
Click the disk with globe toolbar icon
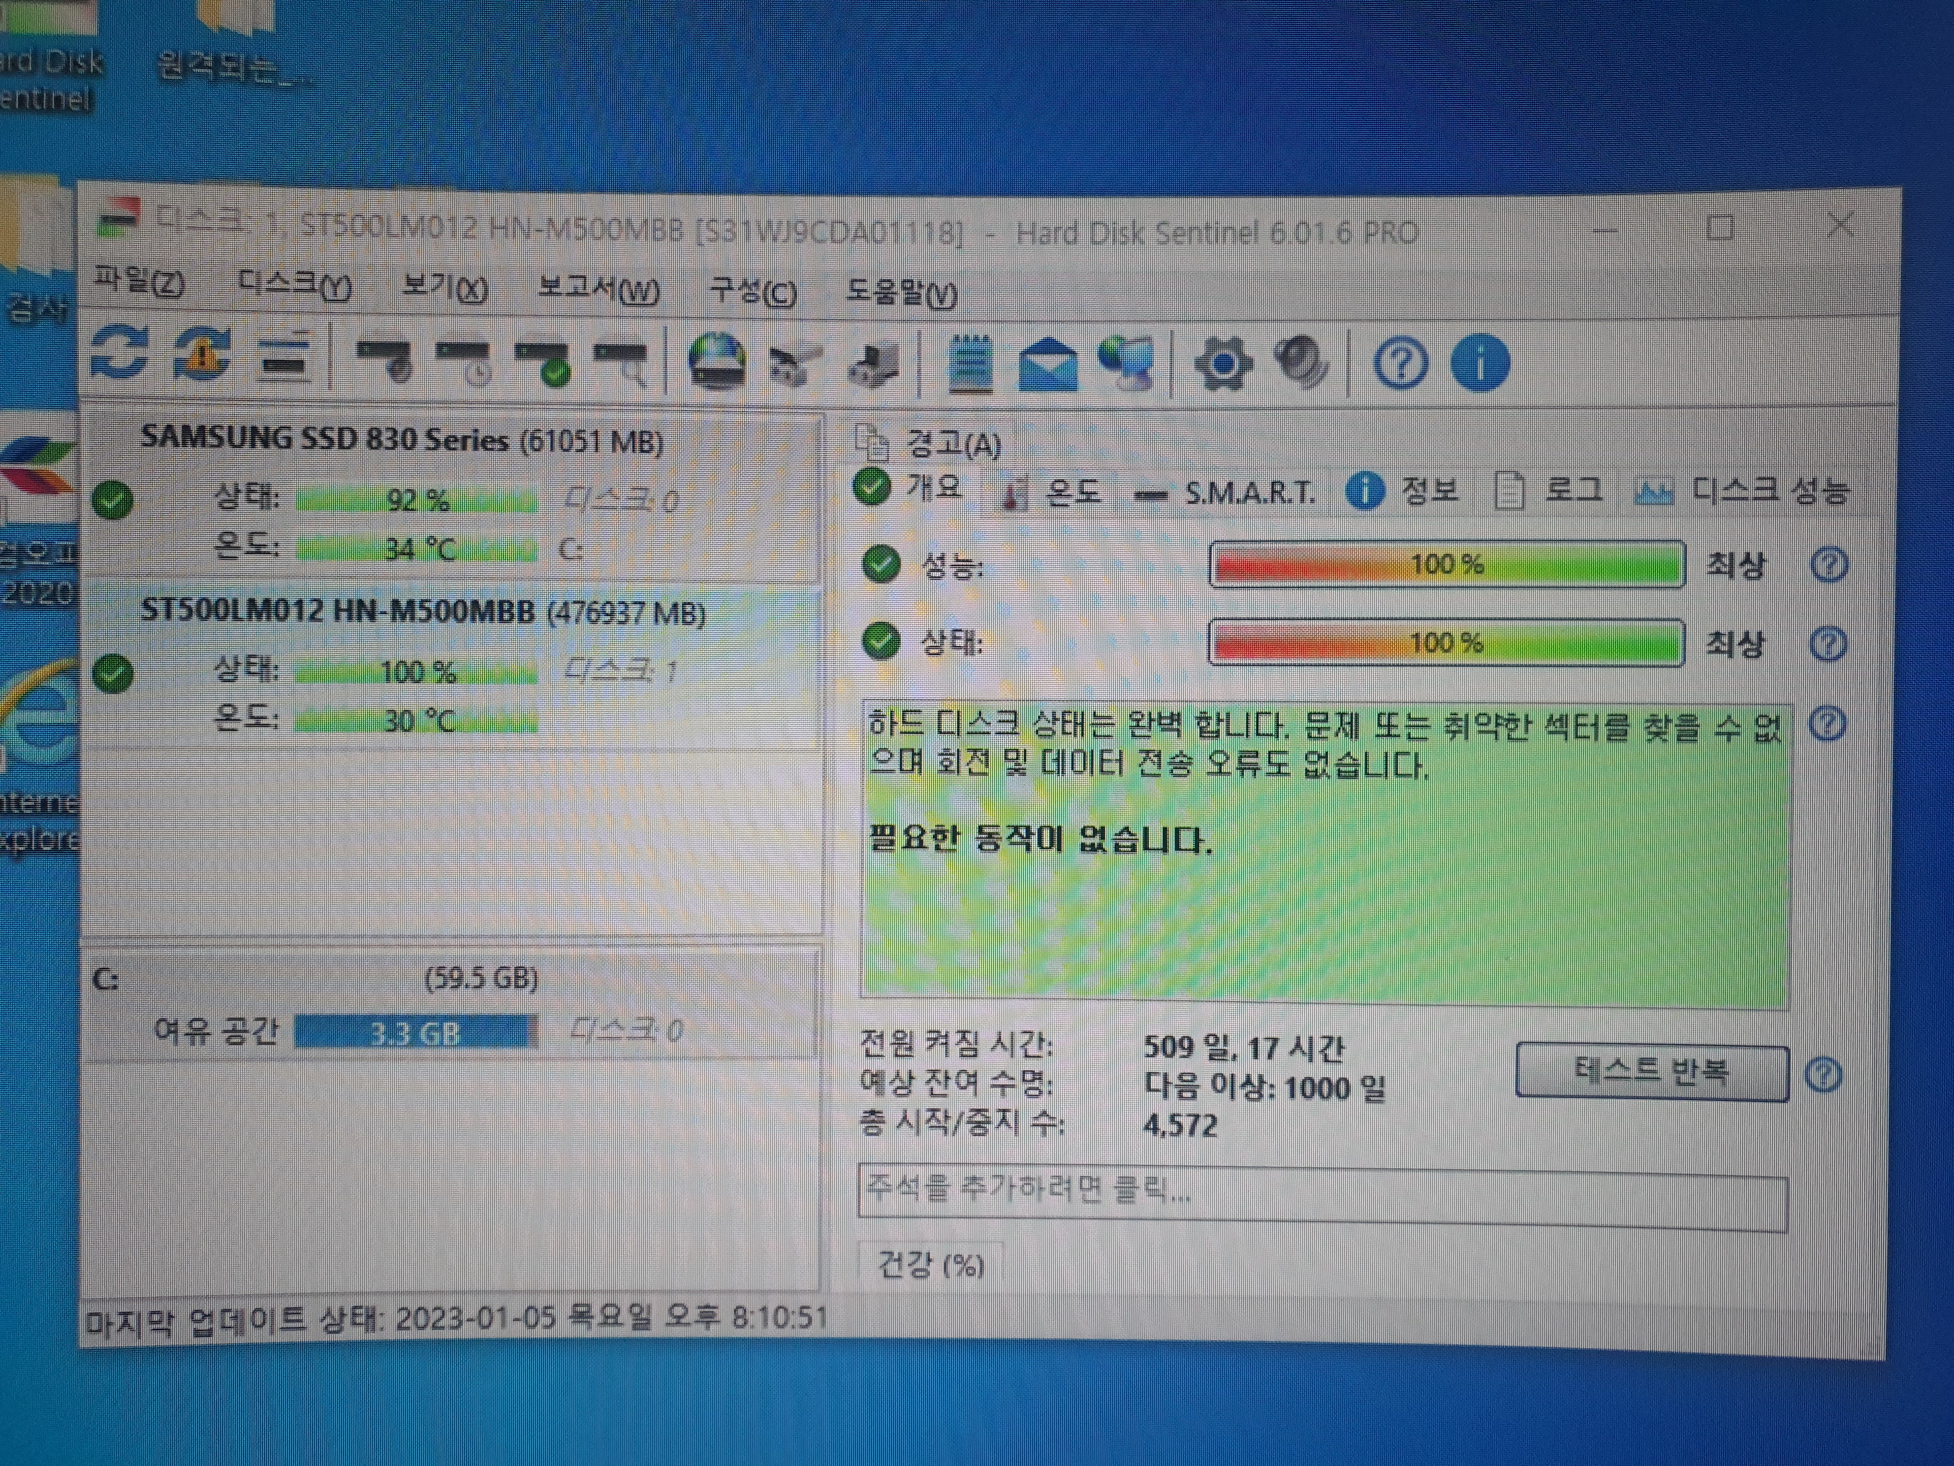pos(716,362)
